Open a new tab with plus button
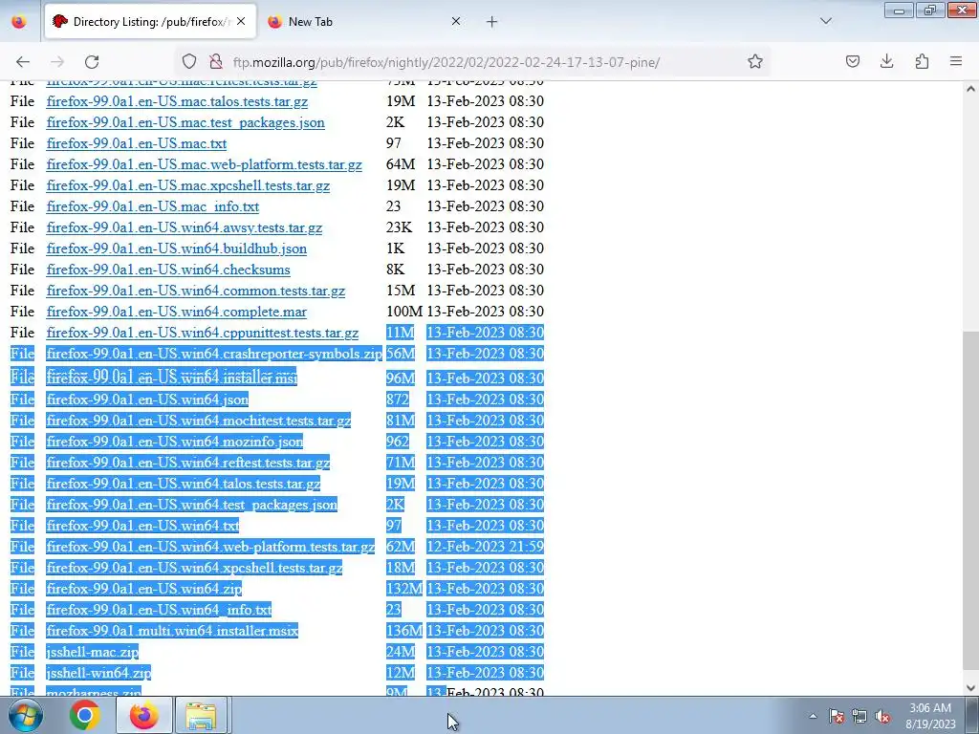The image size is (979, 734). [492, 21]
